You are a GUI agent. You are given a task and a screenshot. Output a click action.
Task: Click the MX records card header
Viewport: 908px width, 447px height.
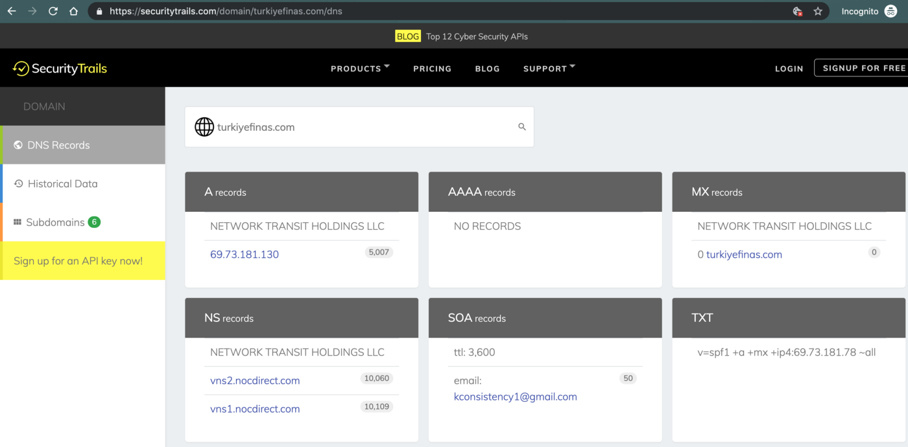click(x=789, y=192)
